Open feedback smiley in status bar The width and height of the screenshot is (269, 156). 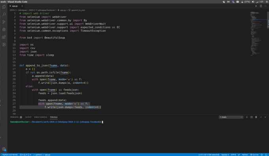(x=261, y=155)
